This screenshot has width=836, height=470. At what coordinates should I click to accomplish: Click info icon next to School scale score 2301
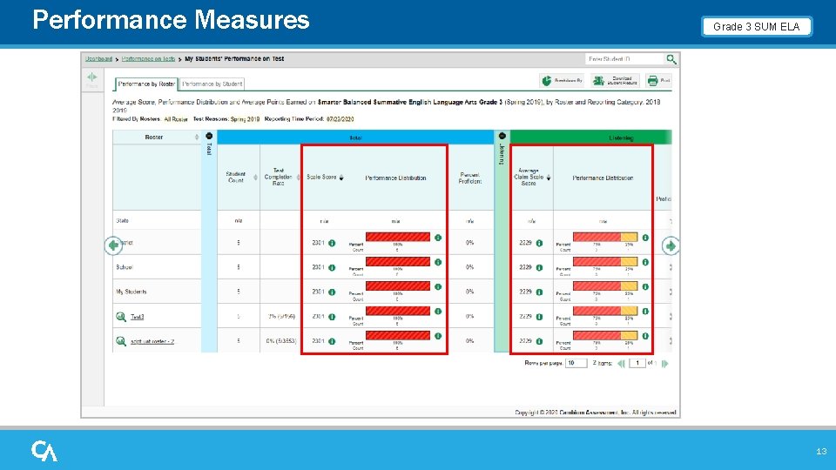332,267
